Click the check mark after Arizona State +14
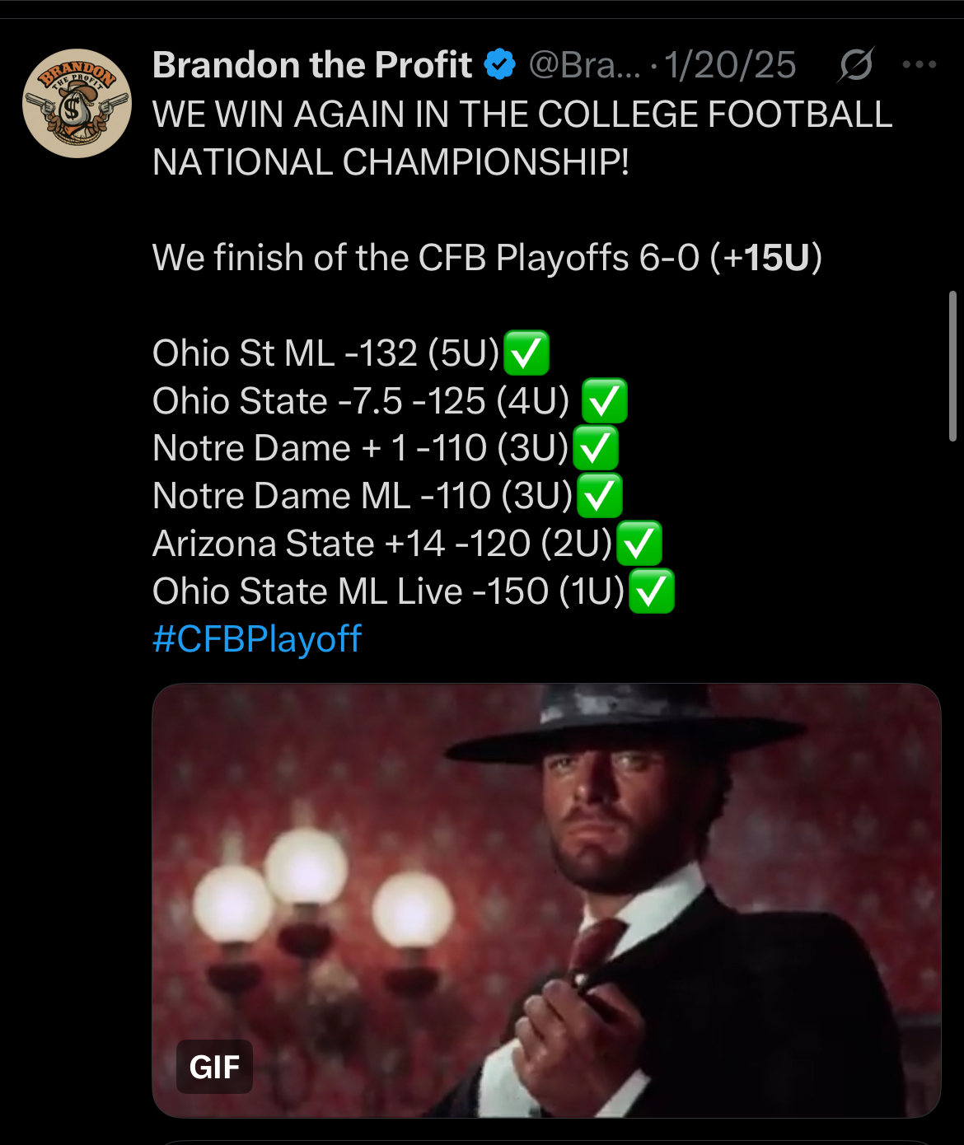The image size is (964, 1145). tap(639, 544)
